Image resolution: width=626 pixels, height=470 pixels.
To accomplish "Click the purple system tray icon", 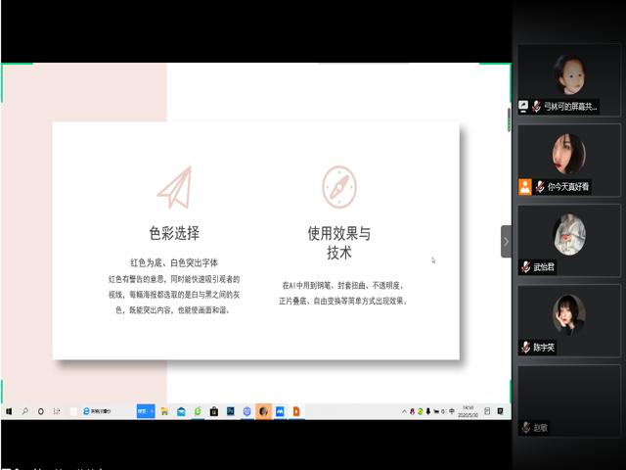I will (x=412, y=411).
